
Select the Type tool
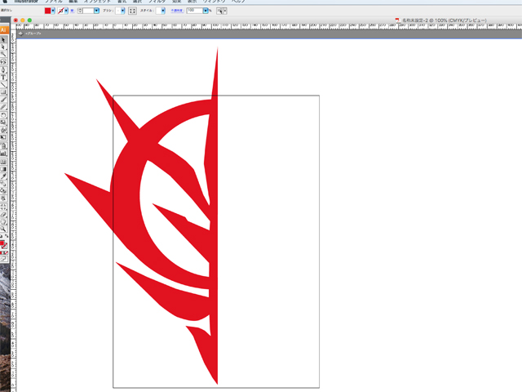(3, 77)
